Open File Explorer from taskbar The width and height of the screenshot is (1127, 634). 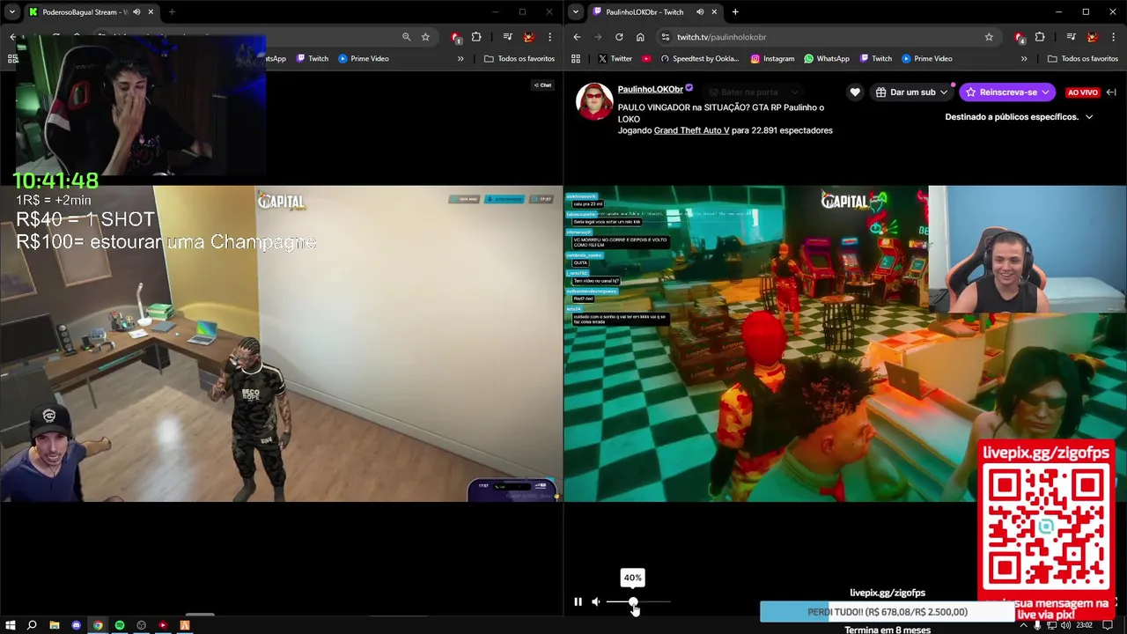55,625
